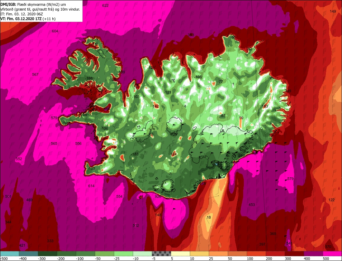Click the magenta swatch above 500
Screen dimensions: 342x261
coord(332,253)
